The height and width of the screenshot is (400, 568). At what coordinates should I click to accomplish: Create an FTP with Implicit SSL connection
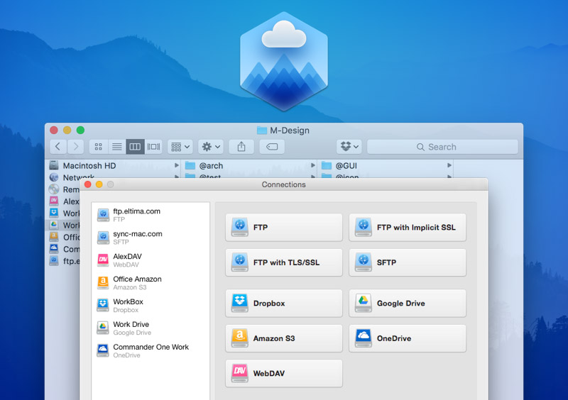click(x=407, y=228)
